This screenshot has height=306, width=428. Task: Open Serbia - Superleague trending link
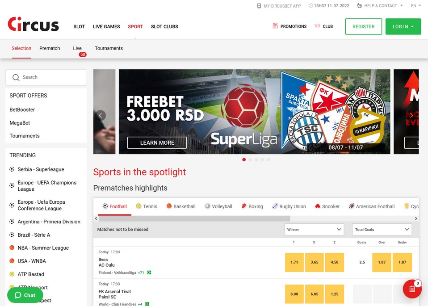pos(41,169)
